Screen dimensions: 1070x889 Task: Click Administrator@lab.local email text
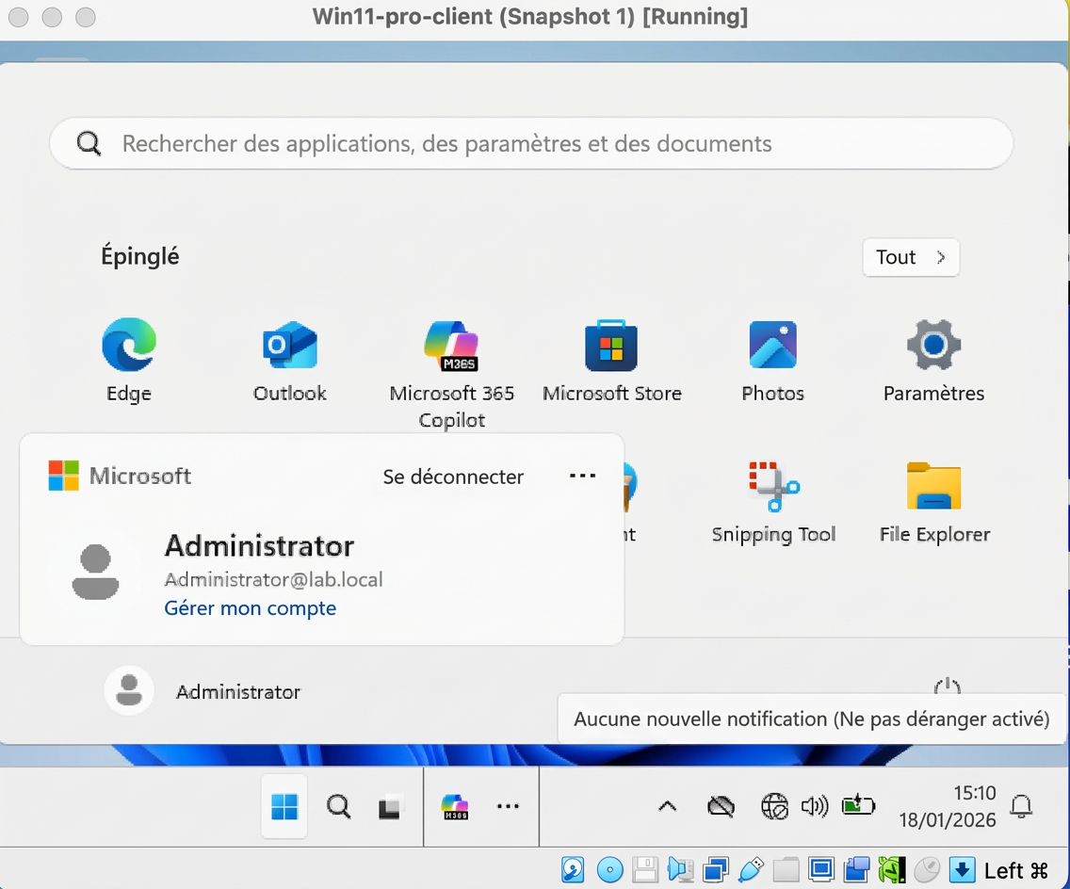click(273, 579)
